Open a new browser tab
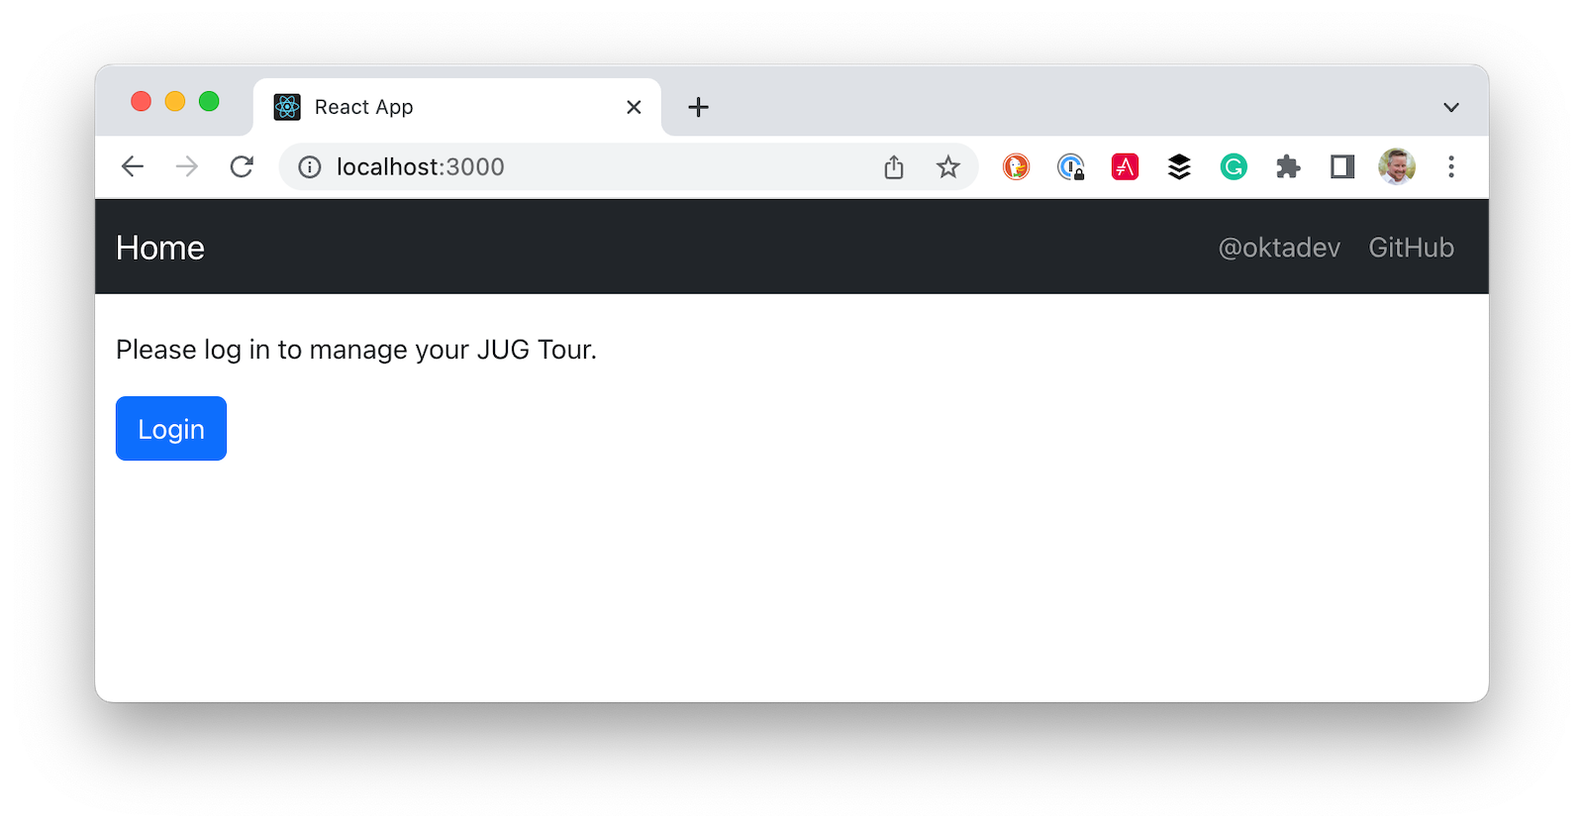The image size is (1584, 828). (x=698, y=107)
